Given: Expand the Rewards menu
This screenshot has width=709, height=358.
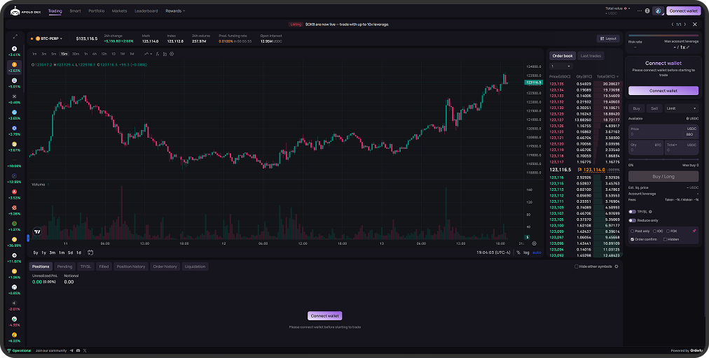Looking at the screenshot, I should [174, 11].
